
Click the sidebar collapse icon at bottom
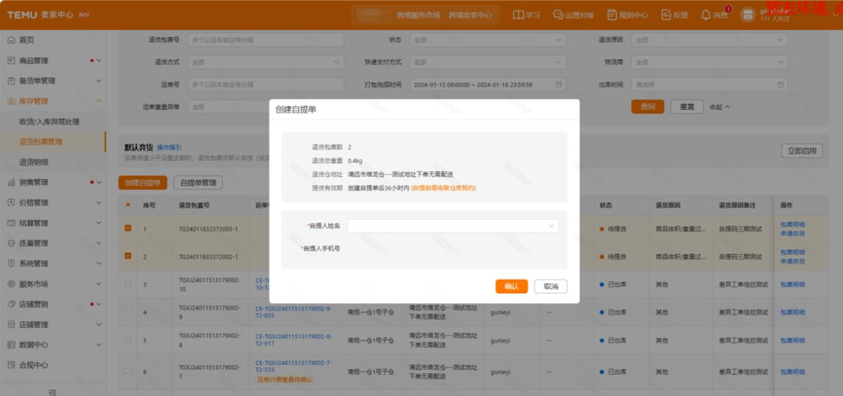click(52, 392)
